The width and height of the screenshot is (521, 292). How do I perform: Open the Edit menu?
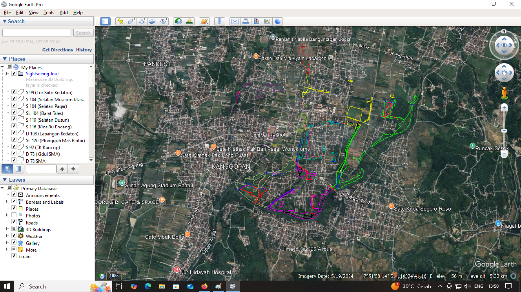coord(20,13)
